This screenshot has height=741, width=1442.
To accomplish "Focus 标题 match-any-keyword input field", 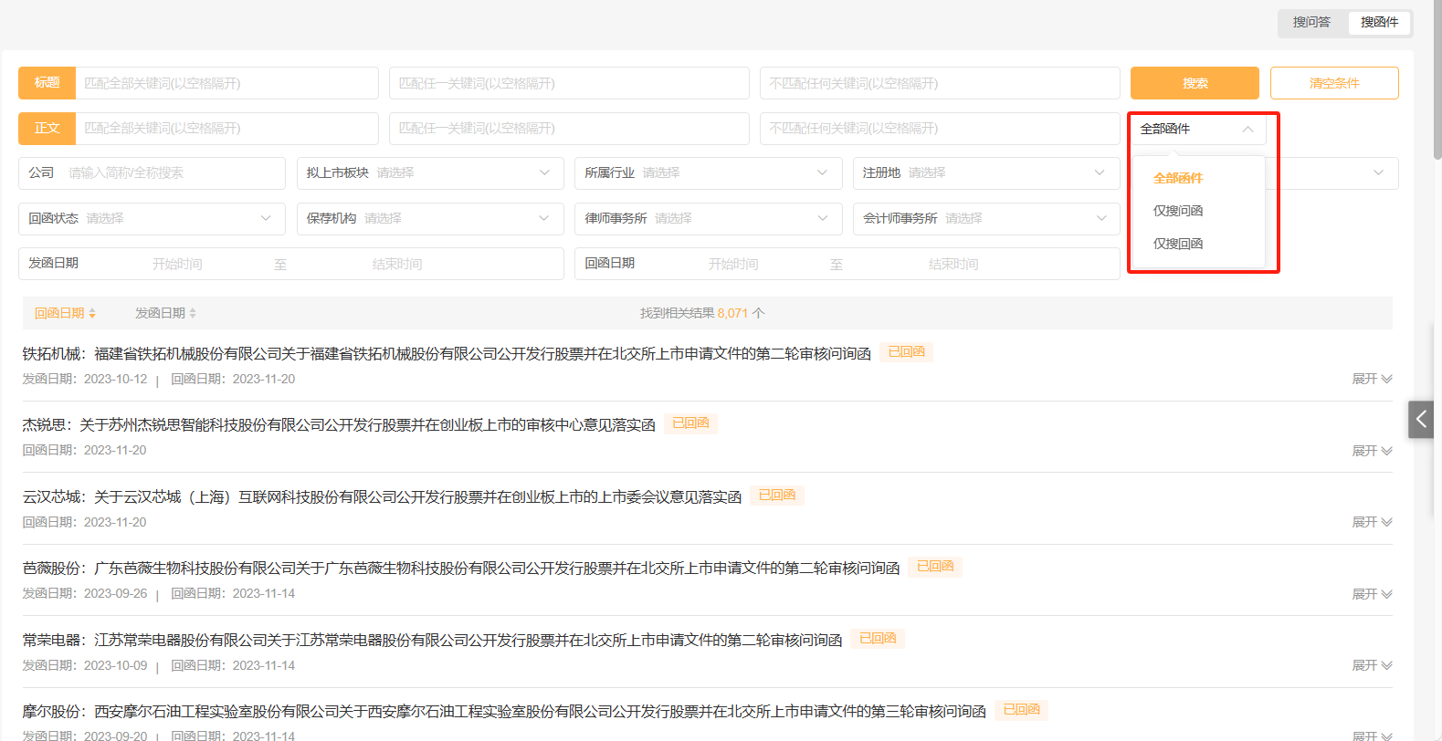I will [569, 83].
